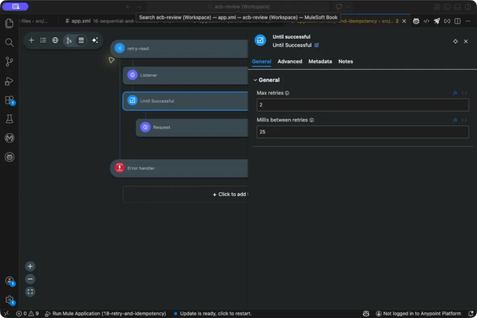Toggle the primary side bar layout
Viewport: 477px width, 318px height.
(447, 7)
